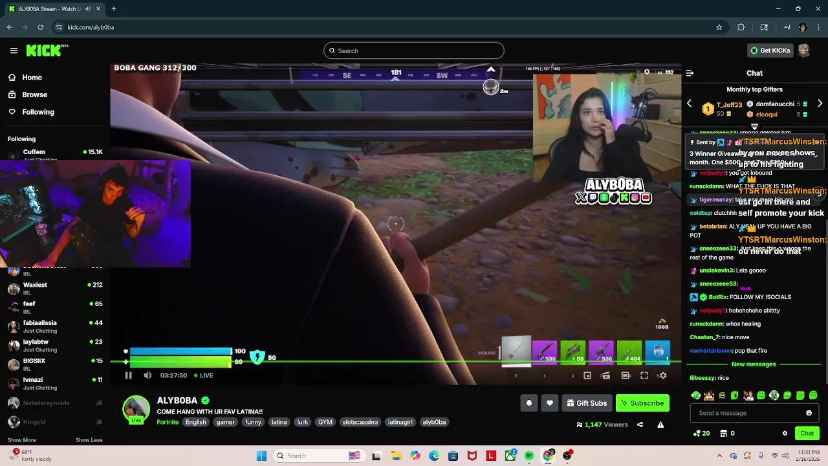Open the shop icon showing 0
Image resolution: width=828 pixels, height=466 pixels.
point(727,434)
